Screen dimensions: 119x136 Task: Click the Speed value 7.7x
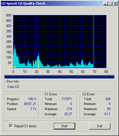[x=33, y=109]
